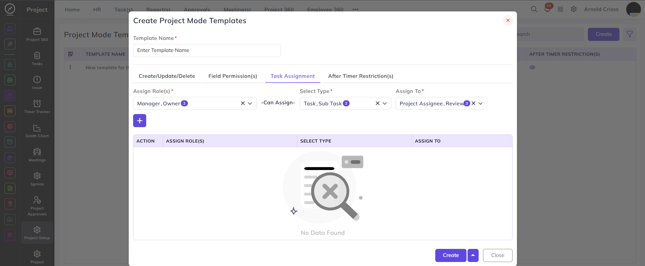Viewport: 645px width, 266px height.
Task: Switch to After Timer Restriction(s) tab
Action: click(361, 76)
